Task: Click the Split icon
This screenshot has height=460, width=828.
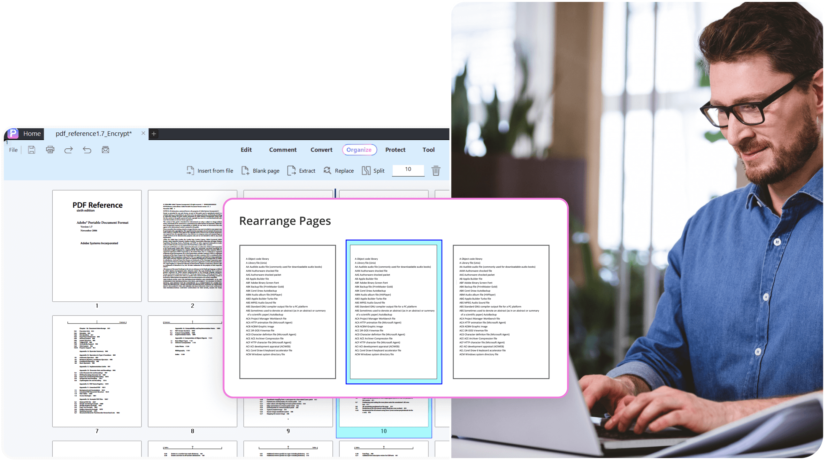Action: [366, 170]
